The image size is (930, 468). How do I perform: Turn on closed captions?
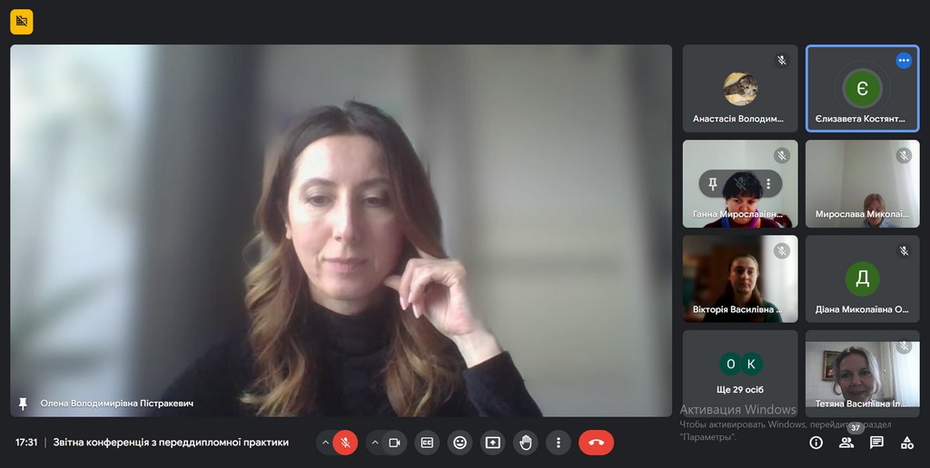pyautogui.click(x=427, y=443)
